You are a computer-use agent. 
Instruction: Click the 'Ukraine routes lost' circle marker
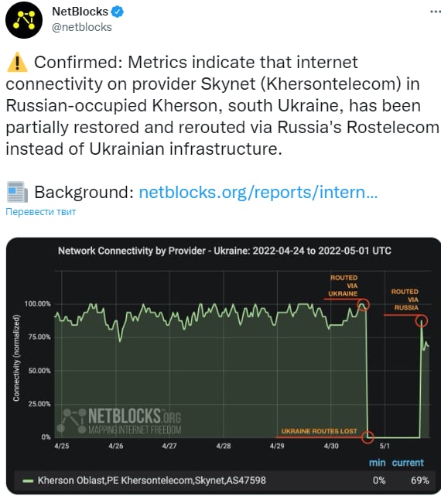[367, 437]
